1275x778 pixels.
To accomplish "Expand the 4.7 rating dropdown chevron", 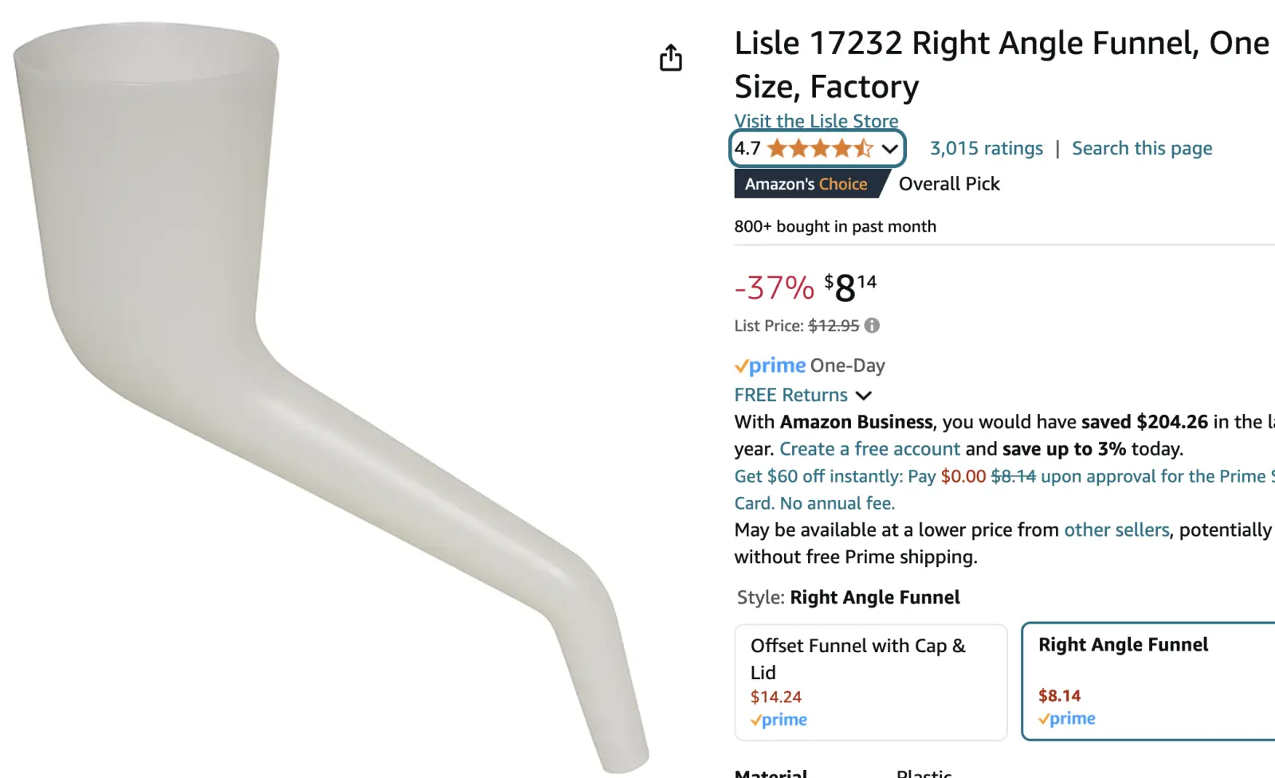I will coord(890,149).
